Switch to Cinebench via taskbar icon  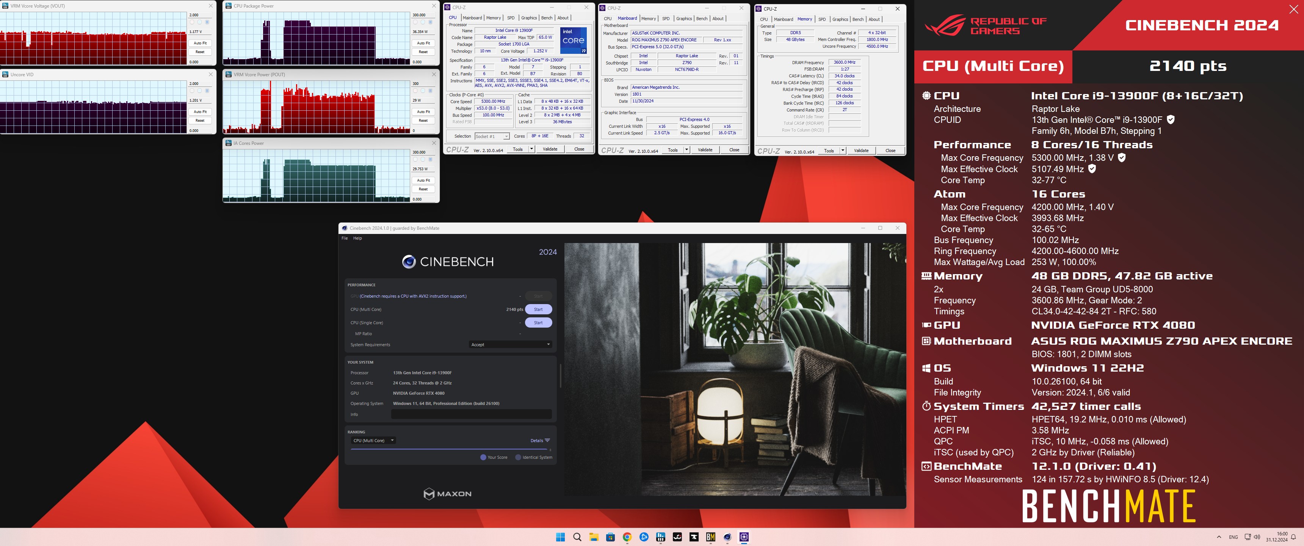click(x=727, y=537)
